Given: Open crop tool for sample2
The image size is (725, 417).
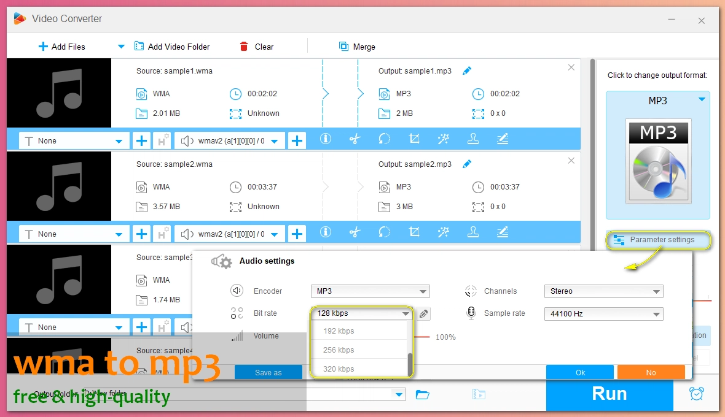Looking at the screenshot, I should (x=414, y=232).
